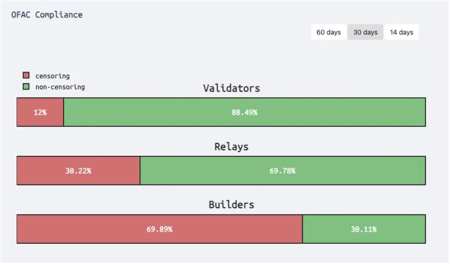Screen dimensions: 450x264
Task: Click the Builders chart title
Action: [231, 205]
